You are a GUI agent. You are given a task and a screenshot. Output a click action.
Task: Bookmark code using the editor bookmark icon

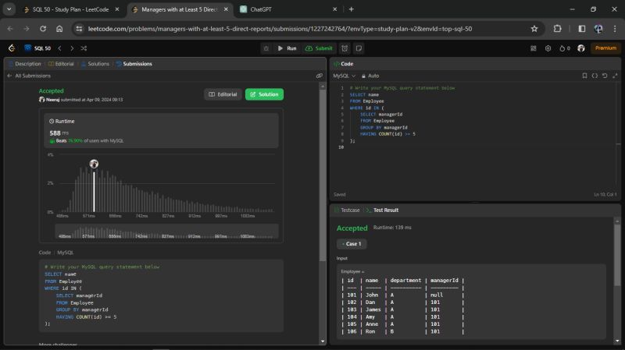click(584, 76)
